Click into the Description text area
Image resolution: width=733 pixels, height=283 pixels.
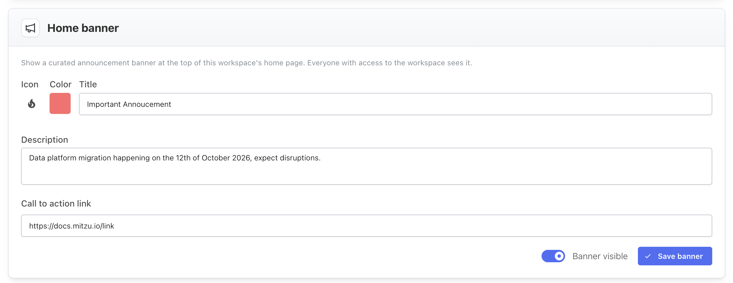366,166
